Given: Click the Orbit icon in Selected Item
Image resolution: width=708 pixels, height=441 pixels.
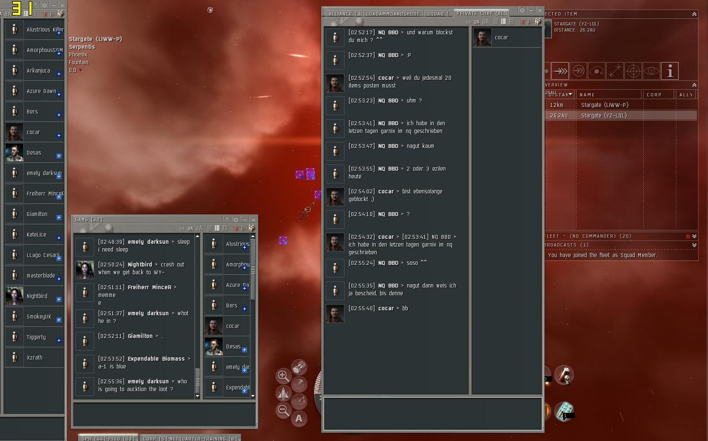Looking at the screenshot, I should [597, 71].
